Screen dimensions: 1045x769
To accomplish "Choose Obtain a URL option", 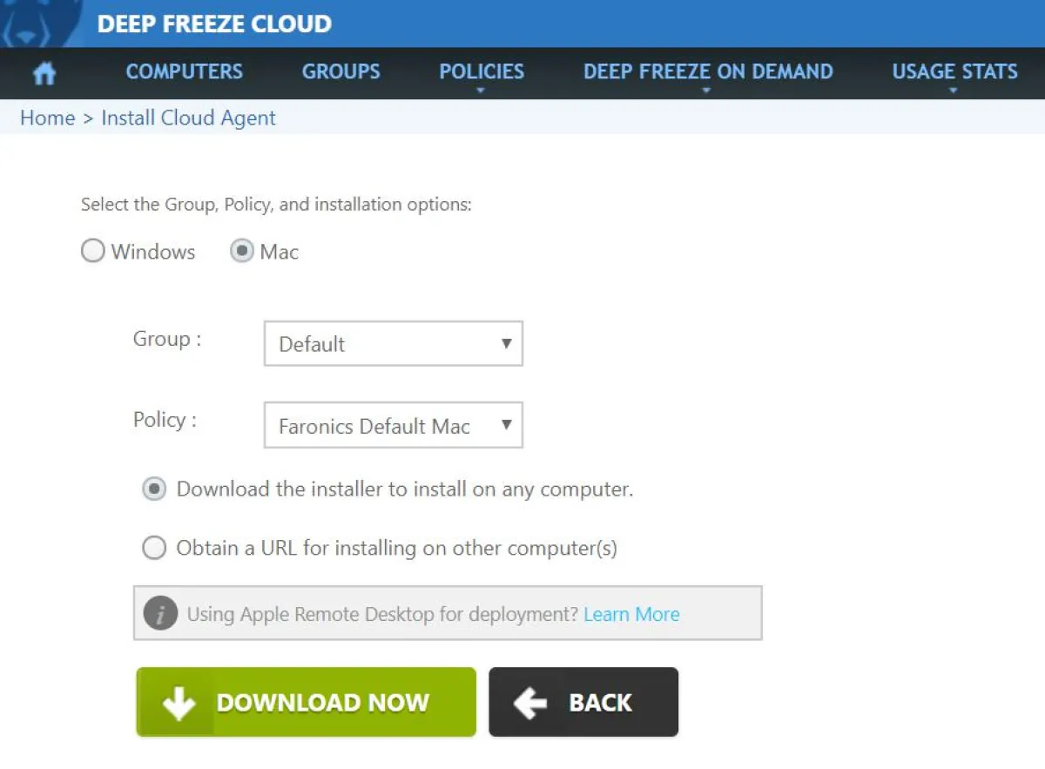I will point(154,548).
